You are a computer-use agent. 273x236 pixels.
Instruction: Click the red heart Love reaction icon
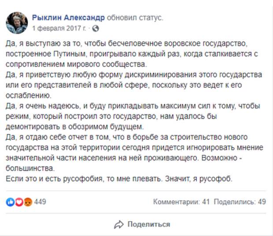coord(19,202)
